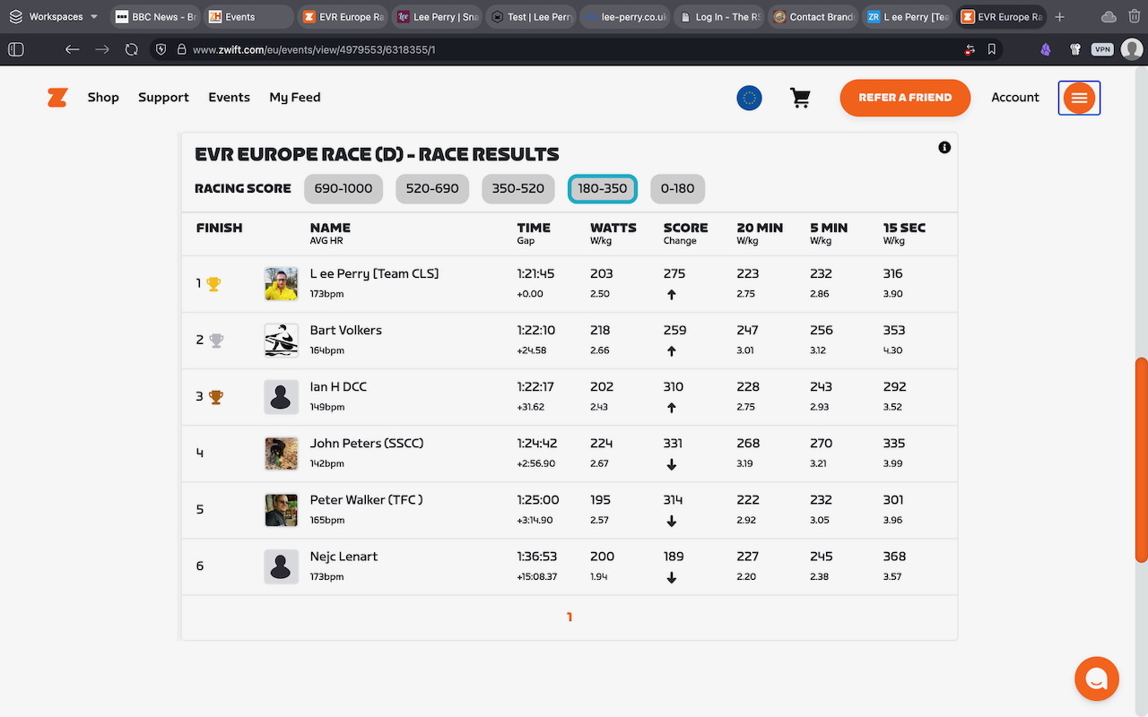Click the cloud icon in tab bar

(1109, 17)
